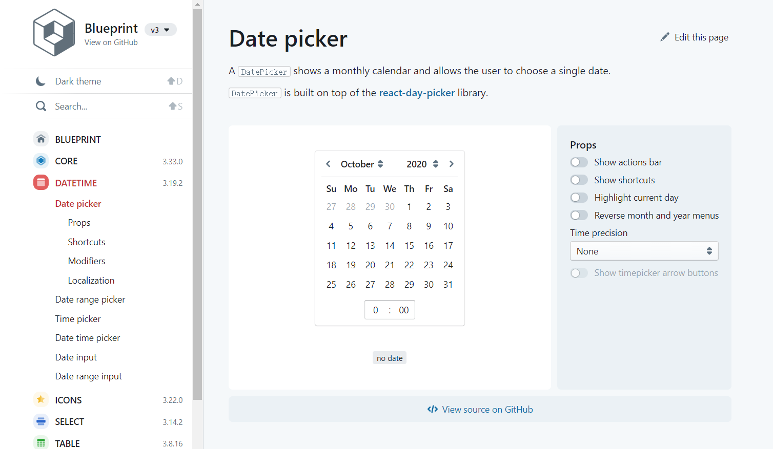Turn on Highlight current day
The image size is (773, 449).
pos(579,198)
